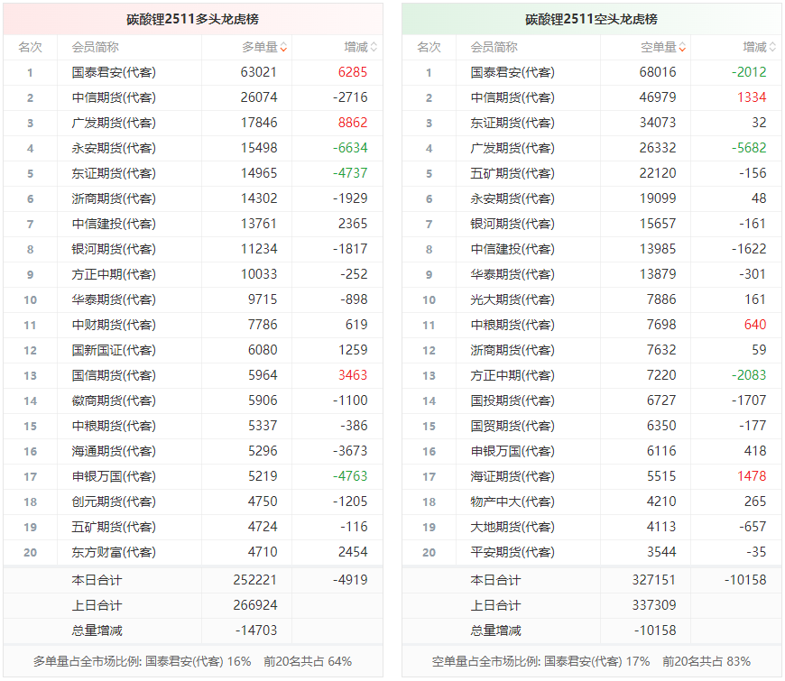The height and width of the screenshot is (681, 785).
Task: Click 多单量占全市场比例 footer text
Action: (x=192, y=661)
